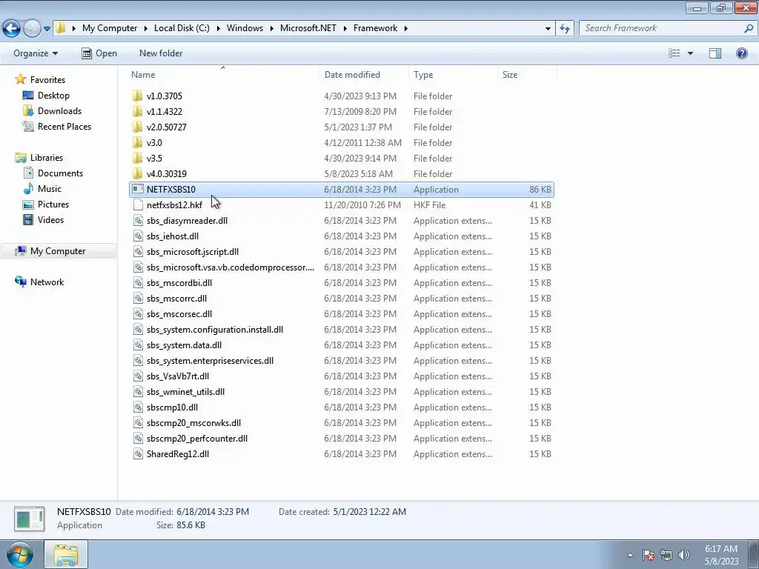759x569 pixels.
Task: Open Documents library
Action: pyautogui.click(x=60, y=173)
